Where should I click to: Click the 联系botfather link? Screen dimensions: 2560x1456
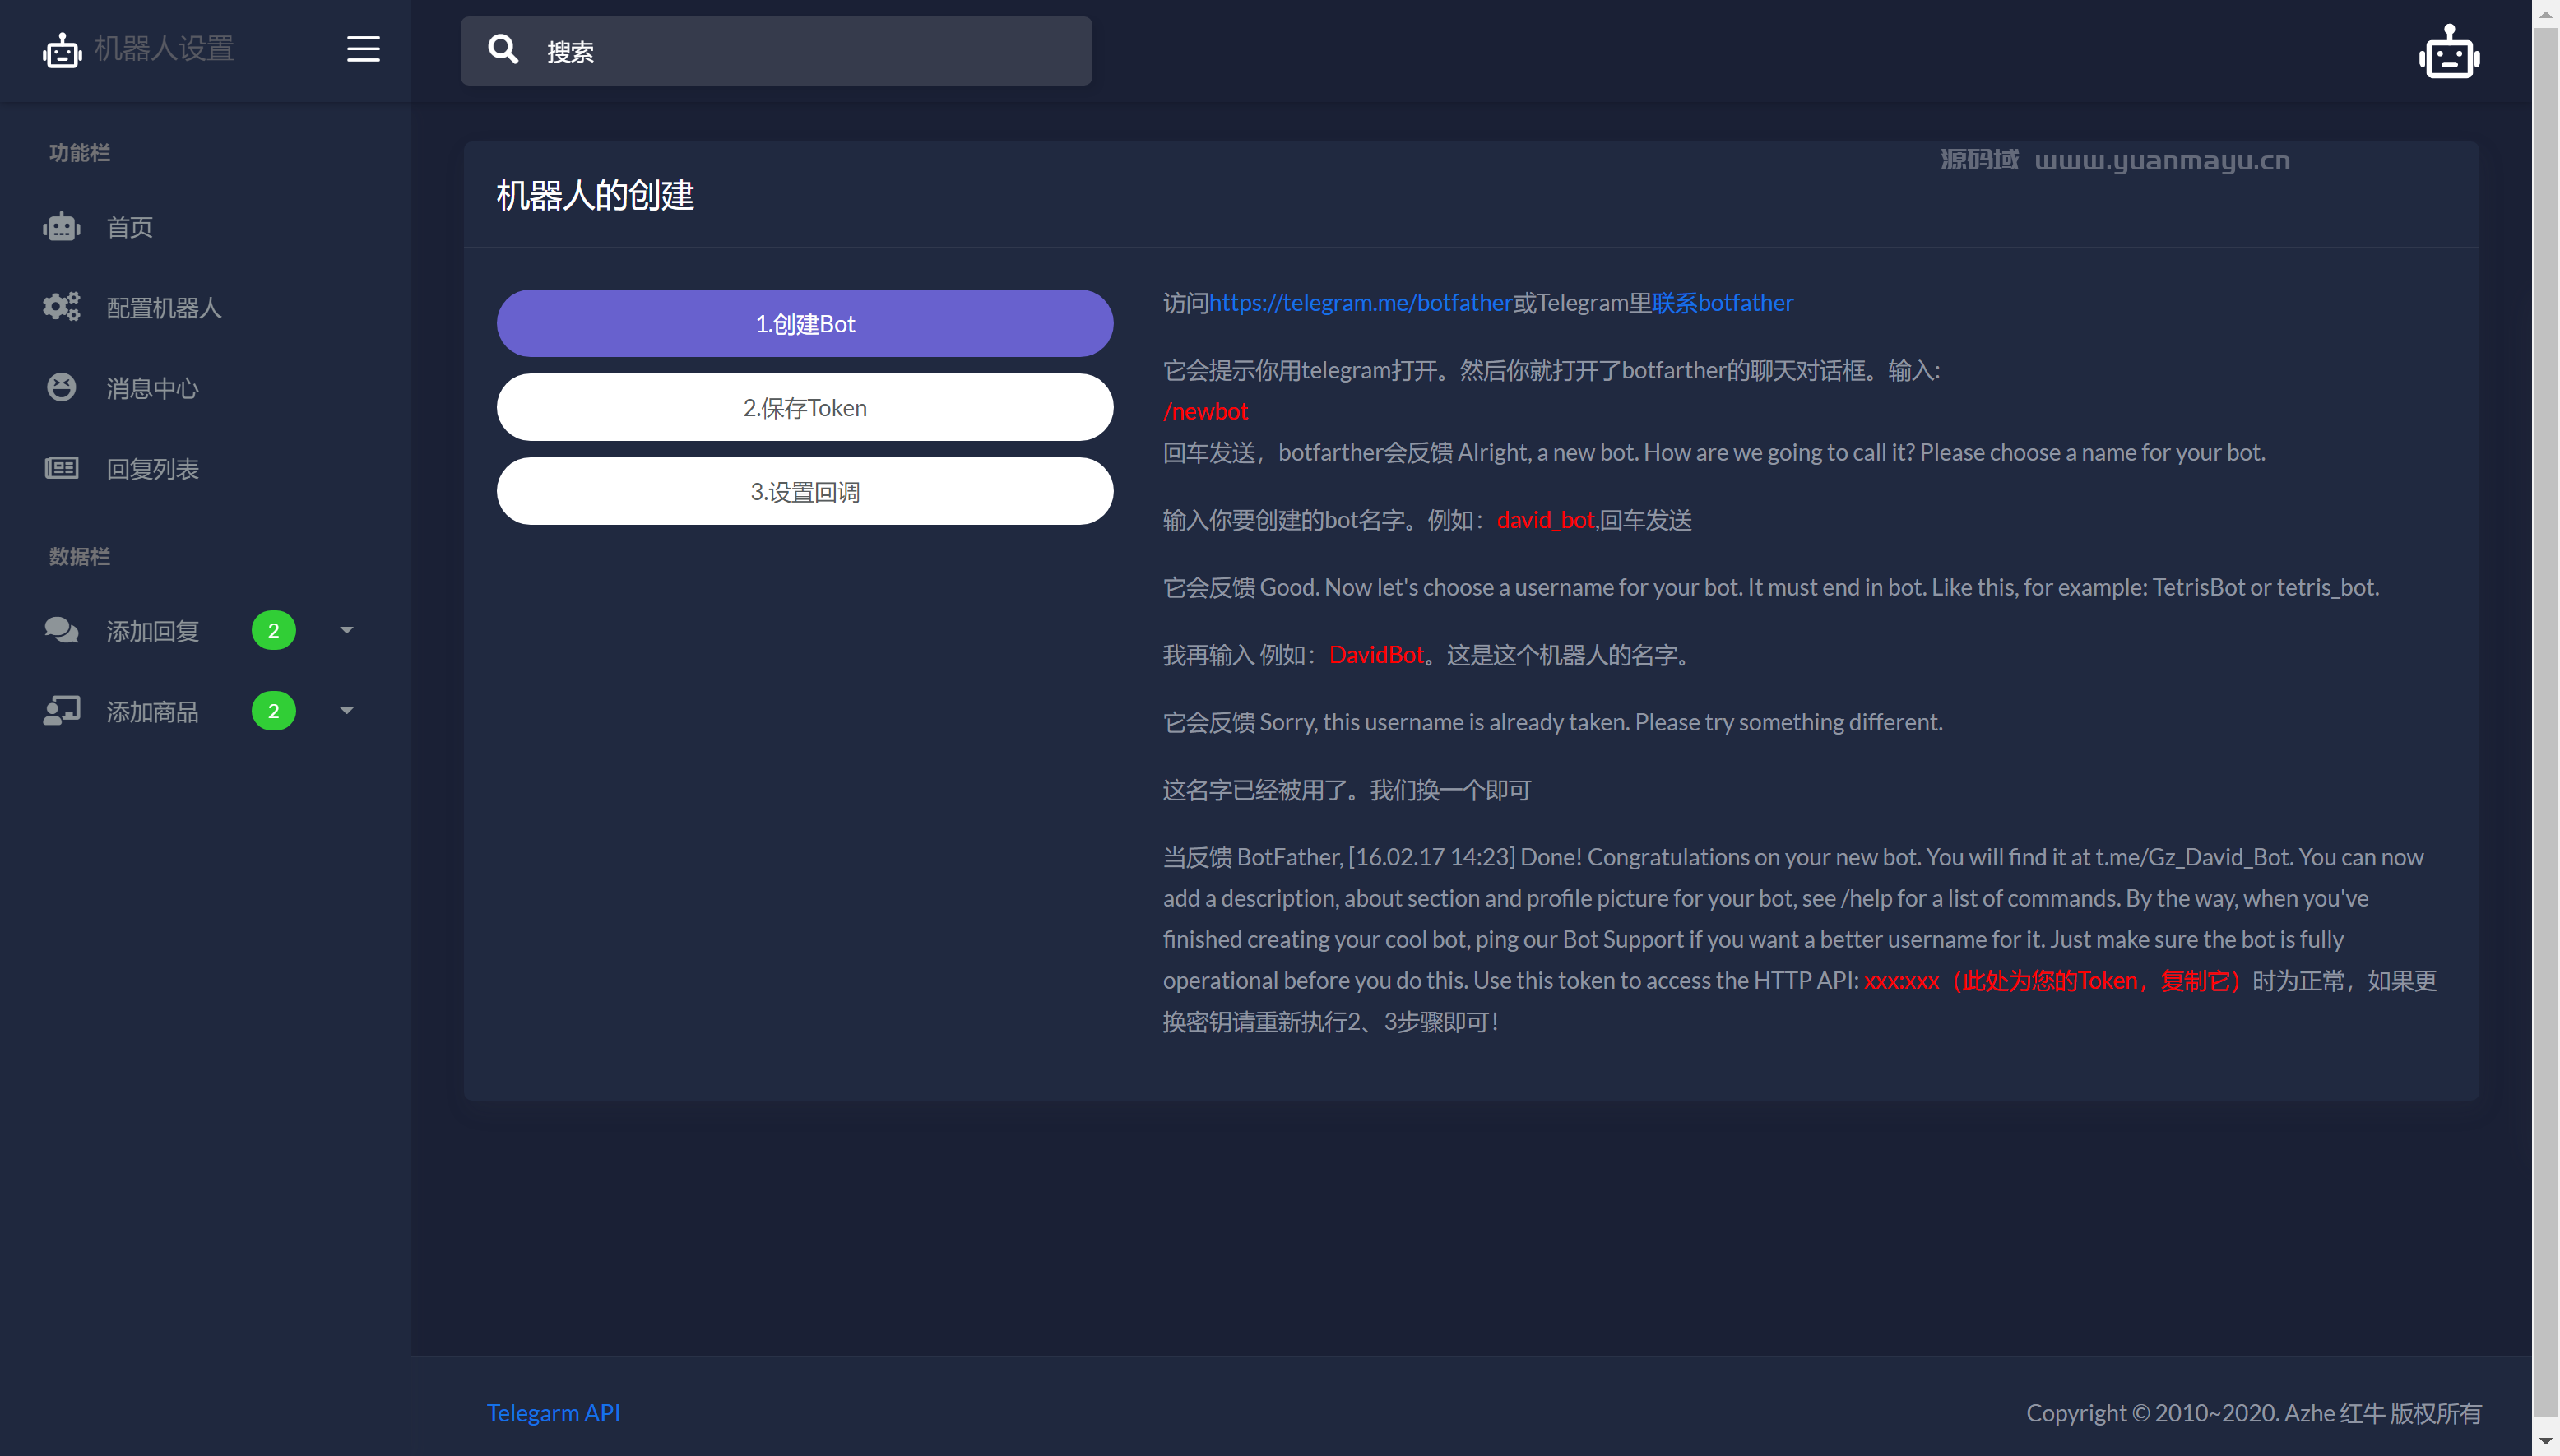pyautogui.click(x=1722, y=302)
